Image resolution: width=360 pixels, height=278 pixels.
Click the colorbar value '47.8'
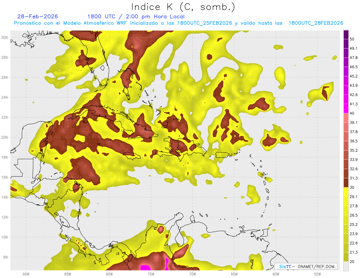click(354, 58)
